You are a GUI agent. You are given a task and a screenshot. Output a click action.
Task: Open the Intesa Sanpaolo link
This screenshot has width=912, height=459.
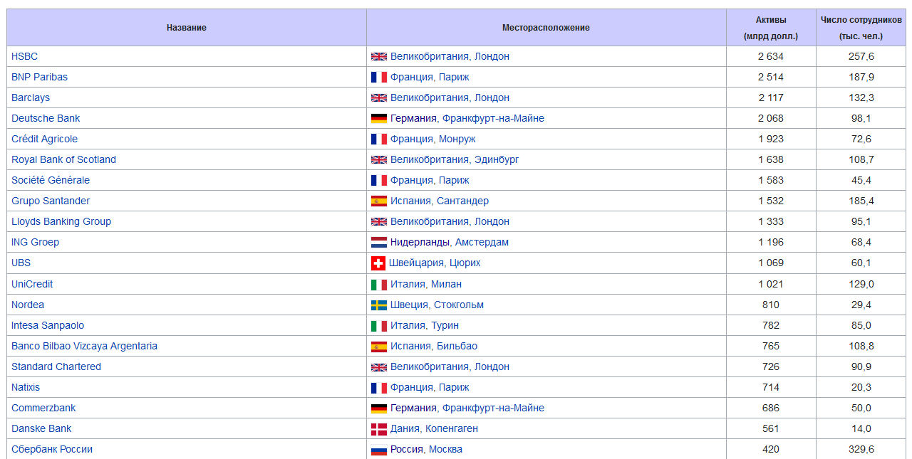48,325
